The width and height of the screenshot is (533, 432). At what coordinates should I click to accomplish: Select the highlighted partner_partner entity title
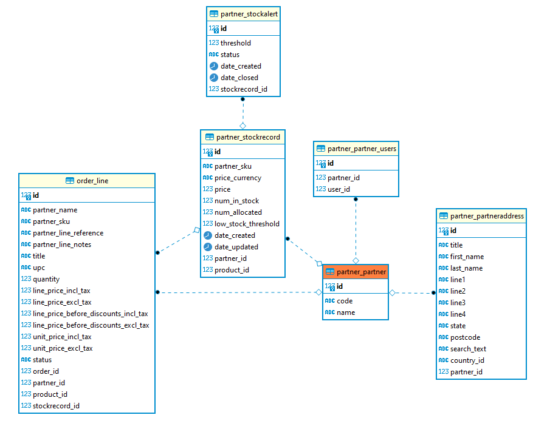tap(361, 272)
